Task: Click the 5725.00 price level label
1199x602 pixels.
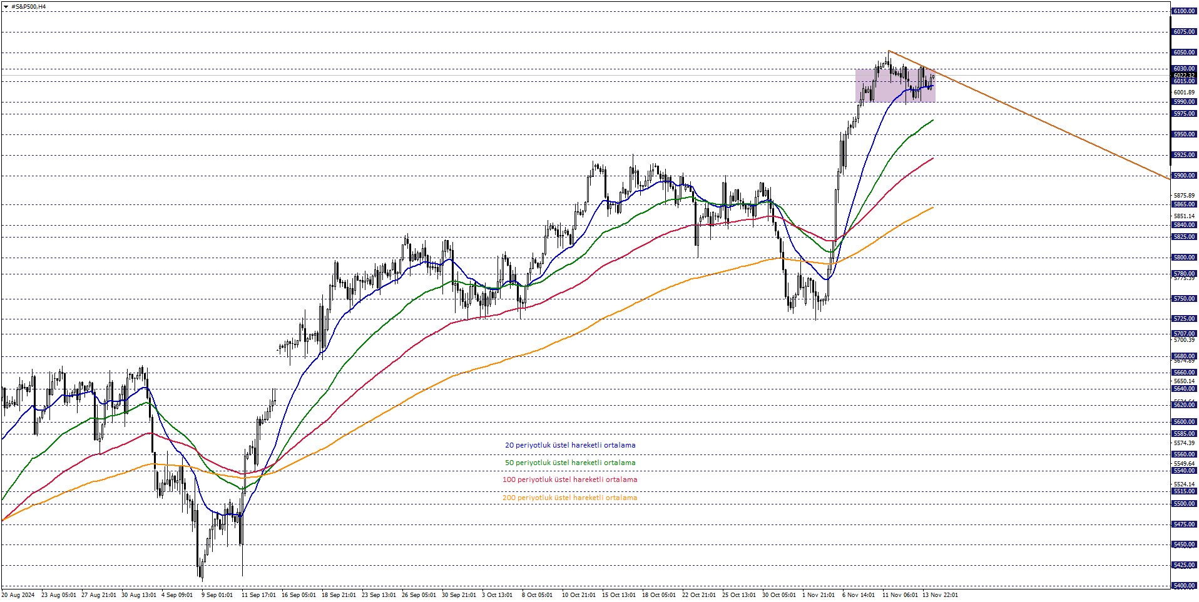Action: [x=1184, y=319]
